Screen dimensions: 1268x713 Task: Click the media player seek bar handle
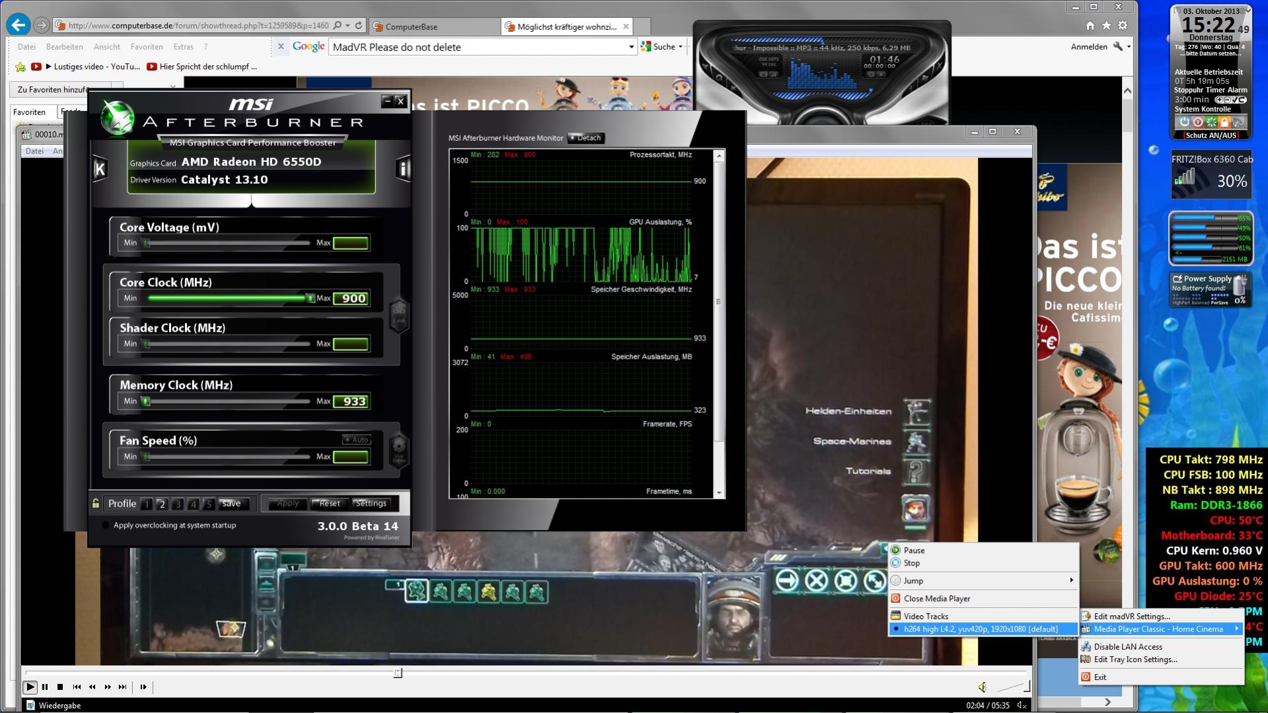tap(398, 673)
